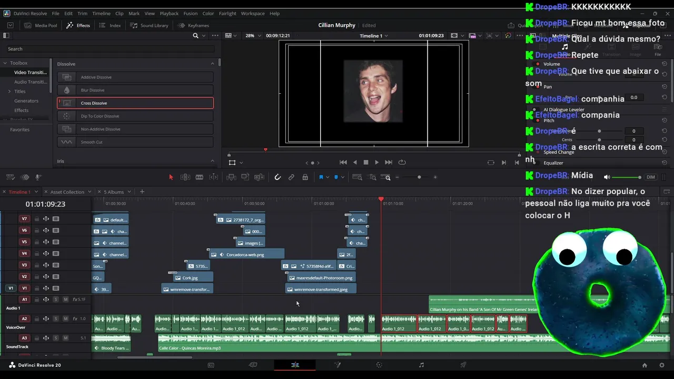Open the Media Pool panel
Viewport: 674px width, 379px height.
41,25
